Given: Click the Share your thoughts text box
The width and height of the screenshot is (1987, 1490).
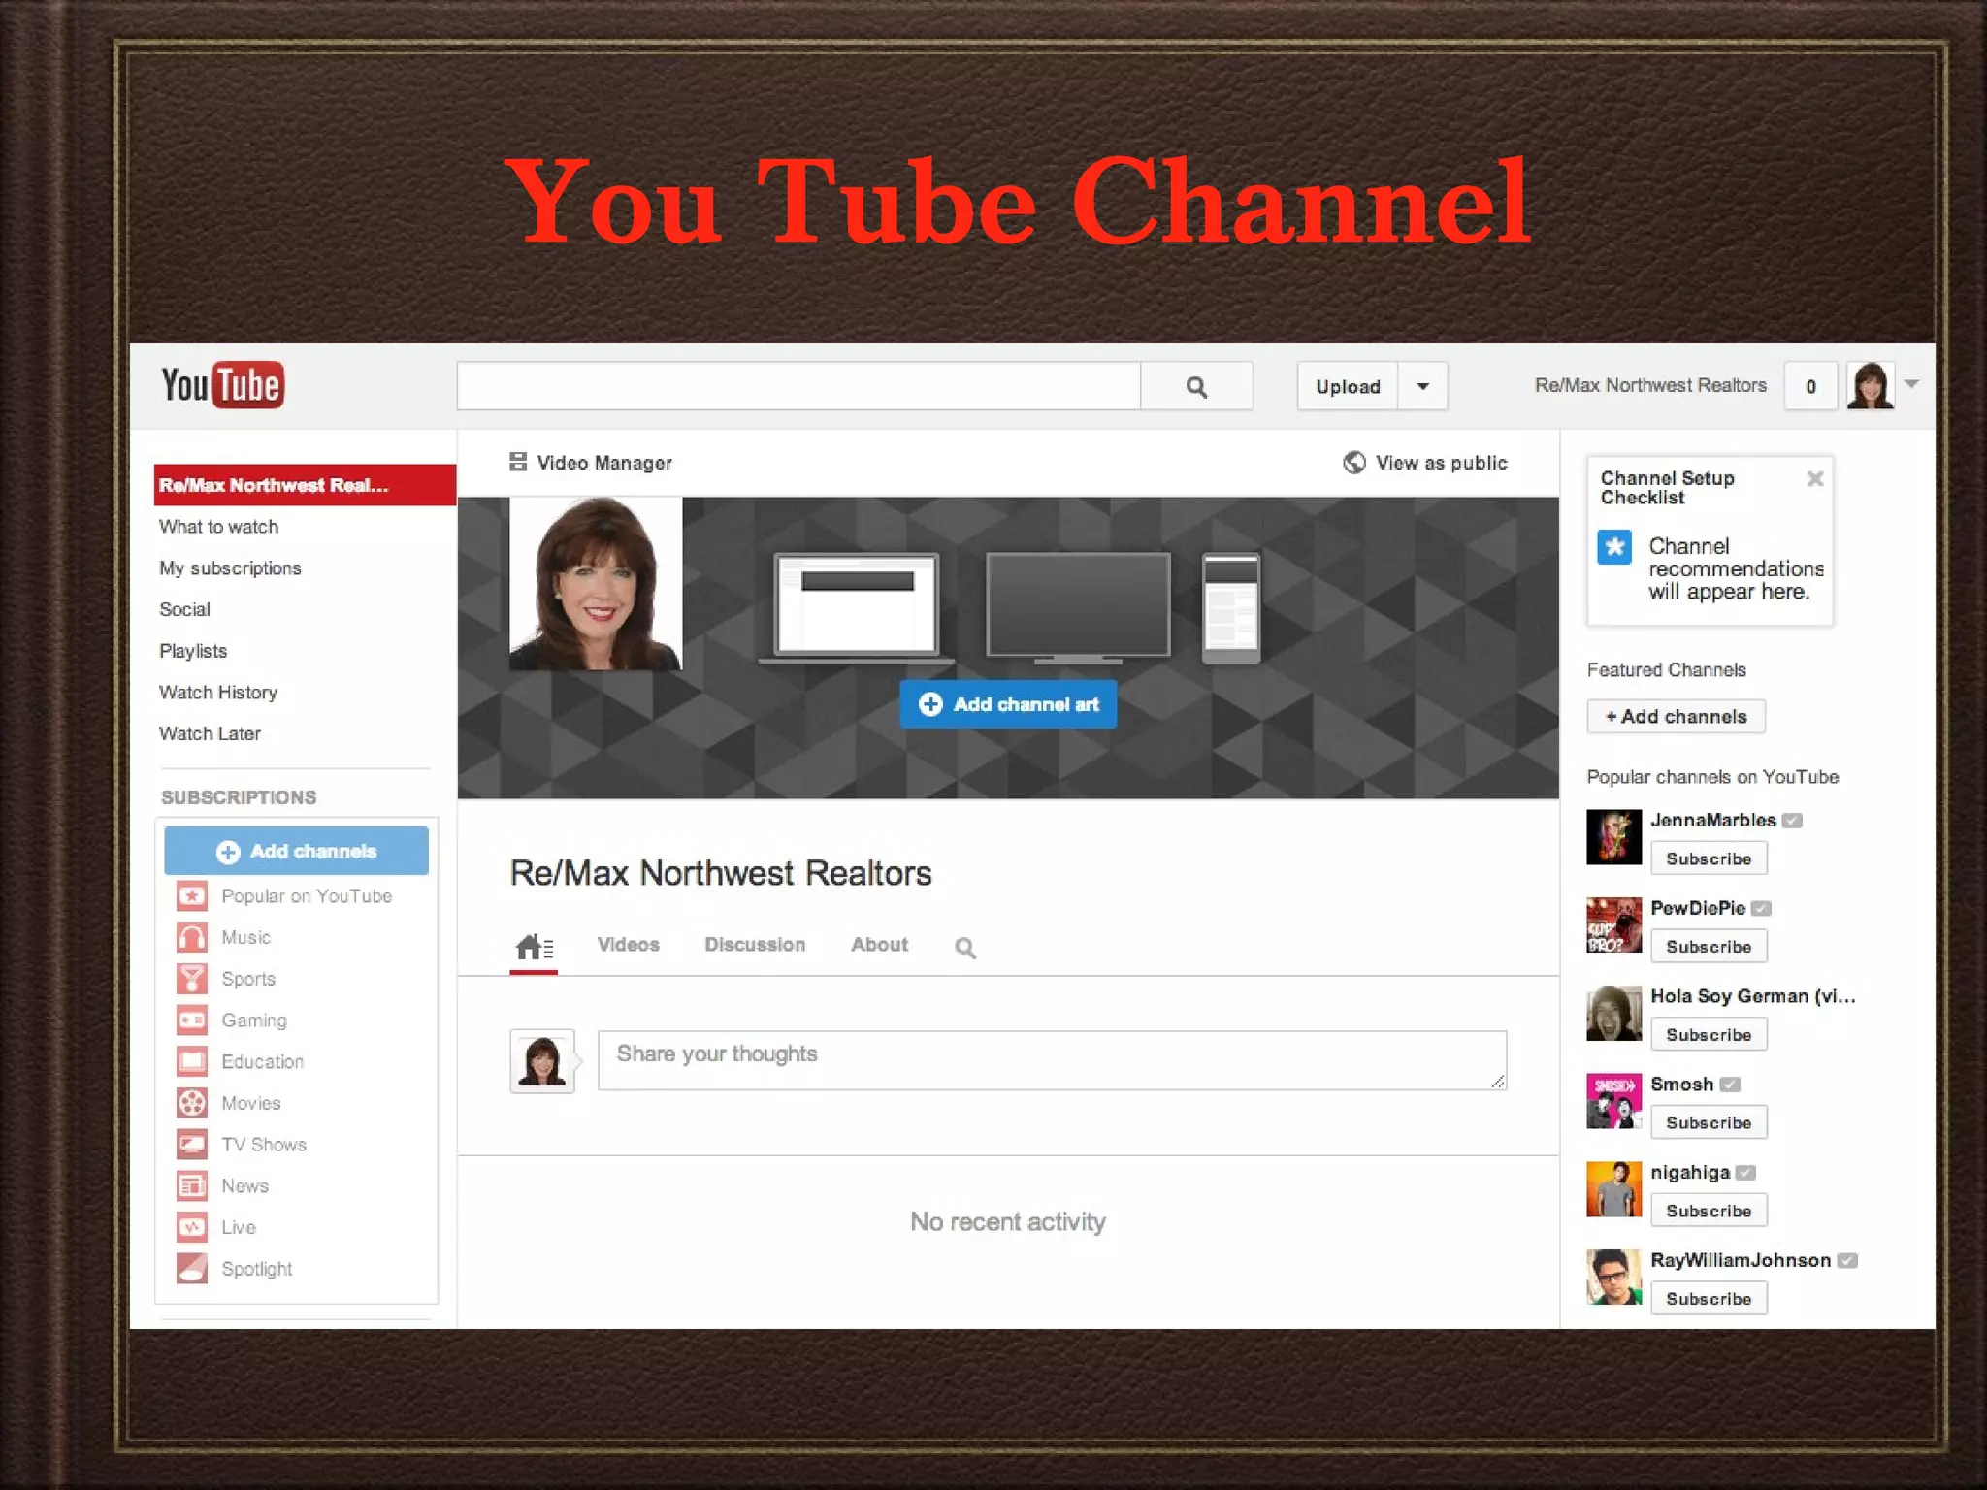Looking at the screenshot, I should pos(1052,1060).
